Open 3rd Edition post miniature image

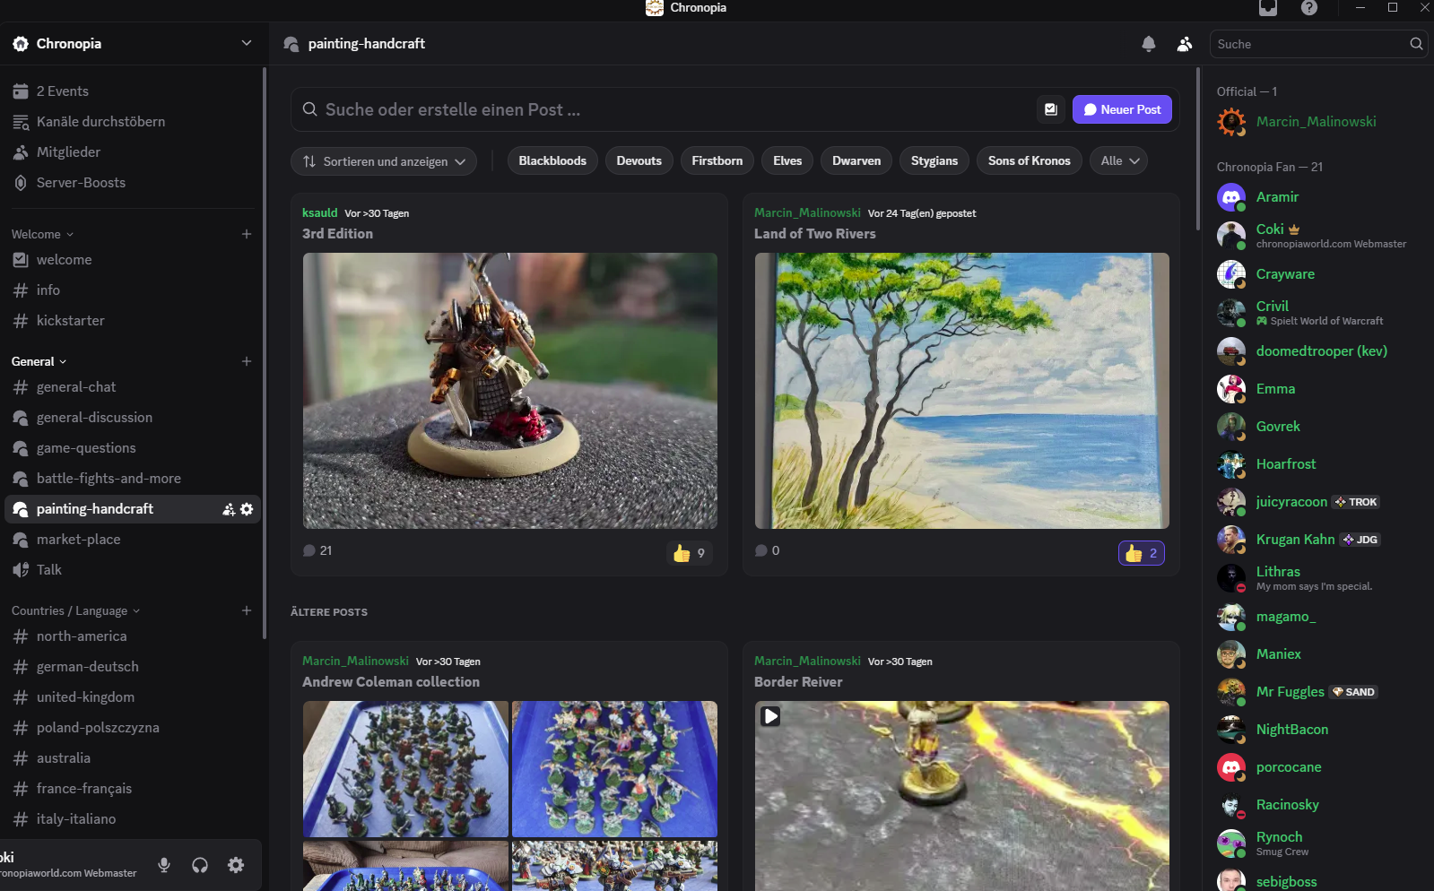[509, 391]
